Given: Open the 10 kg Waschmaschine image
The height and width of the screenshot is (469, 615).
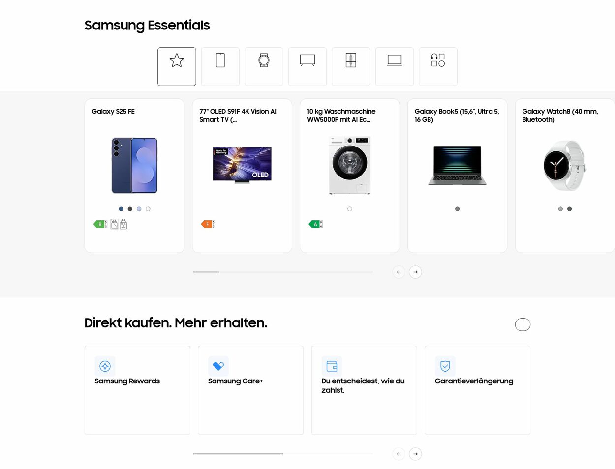Looking at the screenshot, I should (x=350, y=165).
